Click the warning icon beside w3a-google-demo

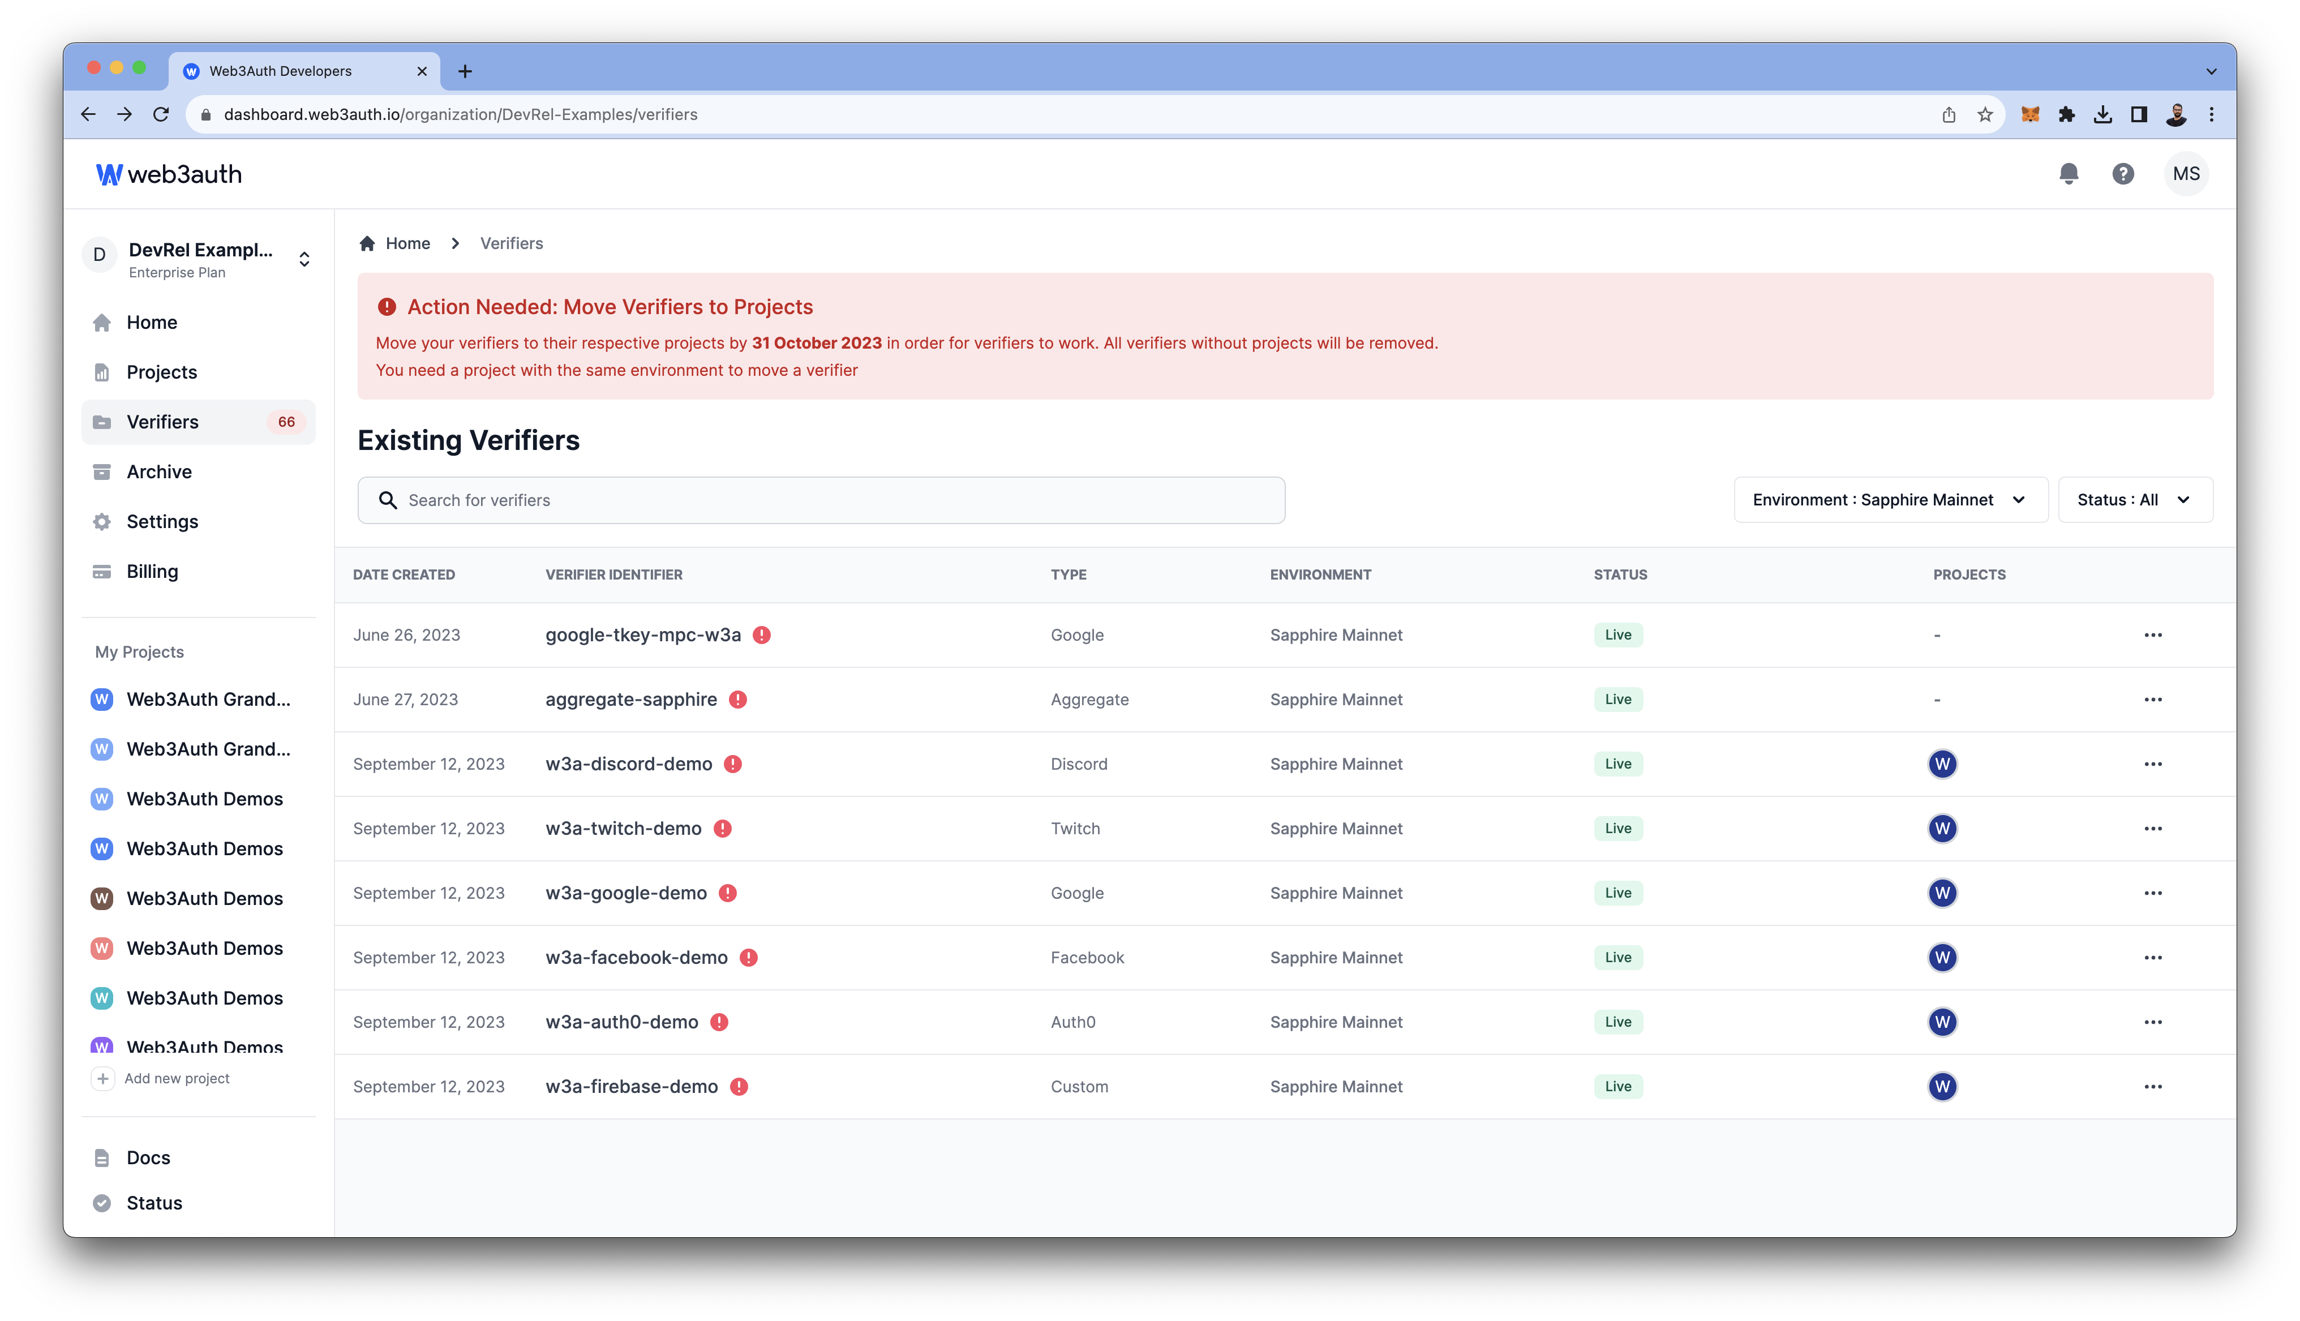coord(727,893)
